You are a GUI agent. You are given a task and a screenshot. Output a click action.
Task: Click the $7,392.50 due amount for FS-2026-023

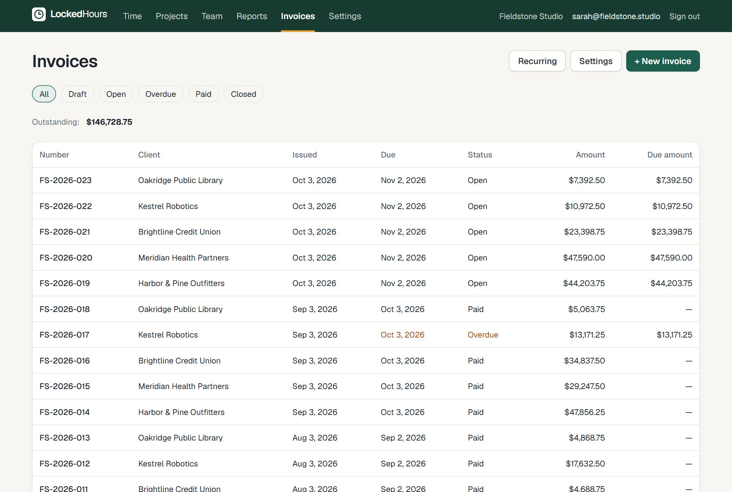click(674, 180)
